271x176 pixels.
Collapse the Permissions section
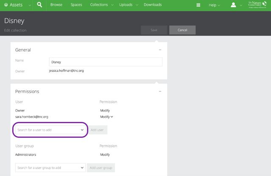[x=160, y=91]
